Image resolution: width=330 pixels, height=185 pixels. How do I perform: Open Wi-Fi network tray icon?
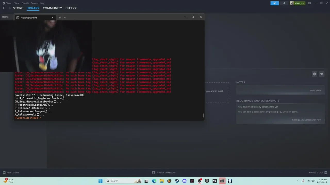pos(309,181)
